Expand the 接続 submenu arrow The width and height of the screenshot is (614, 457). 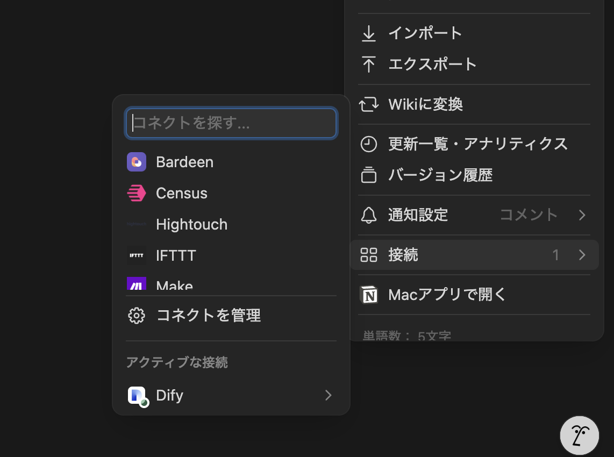(x=582, y=255)
